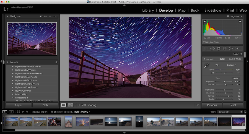Screen dimensions: 249x134
Task: Select the Graduated Filter tool
Action: click(225, 48)
